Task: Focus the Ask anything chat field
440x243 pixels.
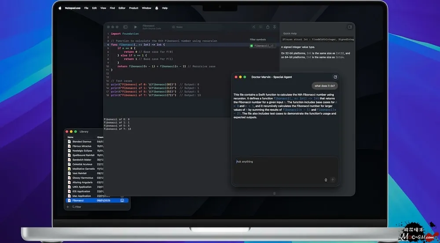Action: pyautogui.click(x=286, y=170)
